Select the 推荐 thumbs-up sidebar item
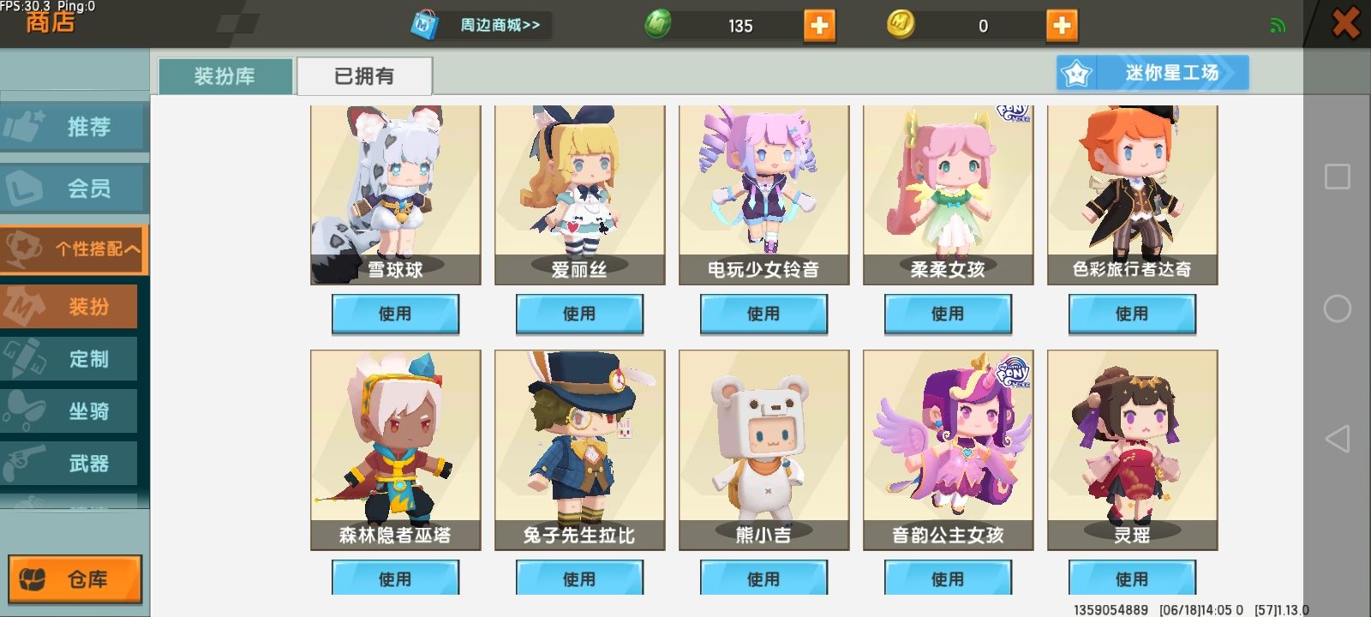This screenshot has height=617, width=1371. tap(73, 127)
